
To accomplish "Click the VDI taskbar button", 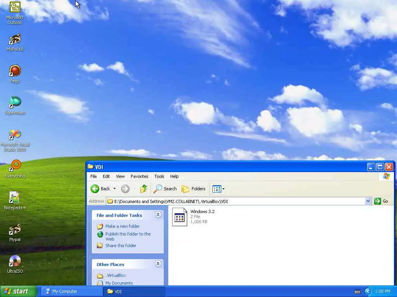I will click(x=134, y=291).
